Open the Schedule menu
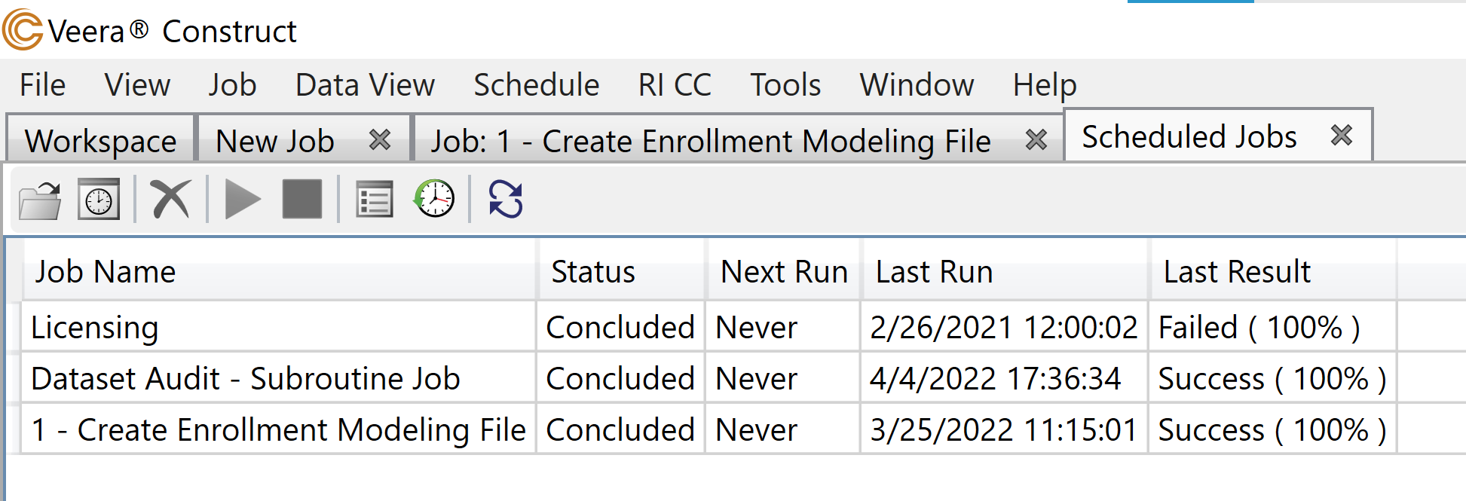Viewport: 1466px width, 501px height. (x=536, y=85)
